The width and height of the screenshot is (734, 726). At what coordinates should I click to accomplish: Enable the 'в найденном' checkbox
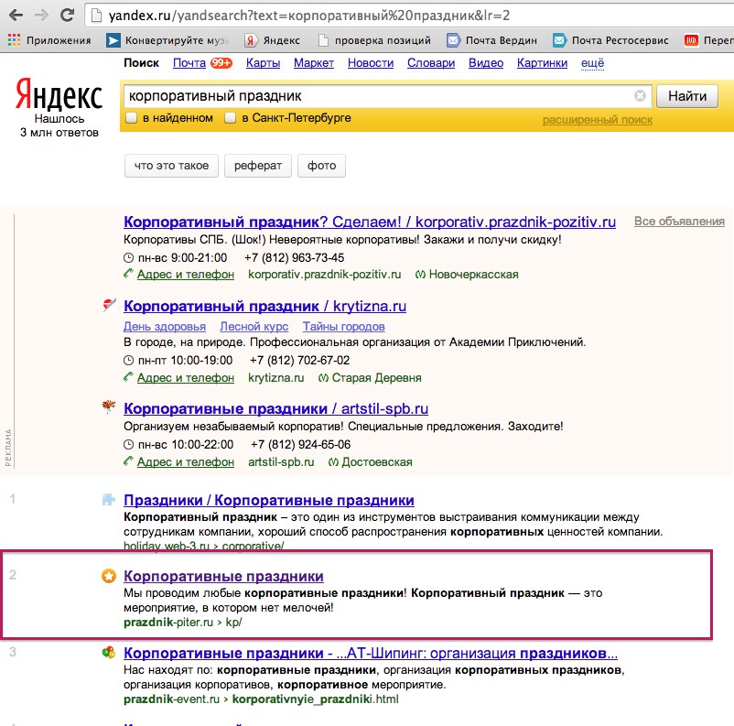point(131,117)
